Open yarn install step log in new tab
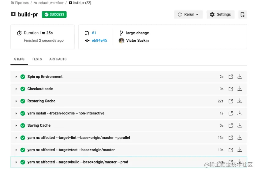The height and width of the screenshot is (173, 258). pyautogui.click(x=231, y=113)
